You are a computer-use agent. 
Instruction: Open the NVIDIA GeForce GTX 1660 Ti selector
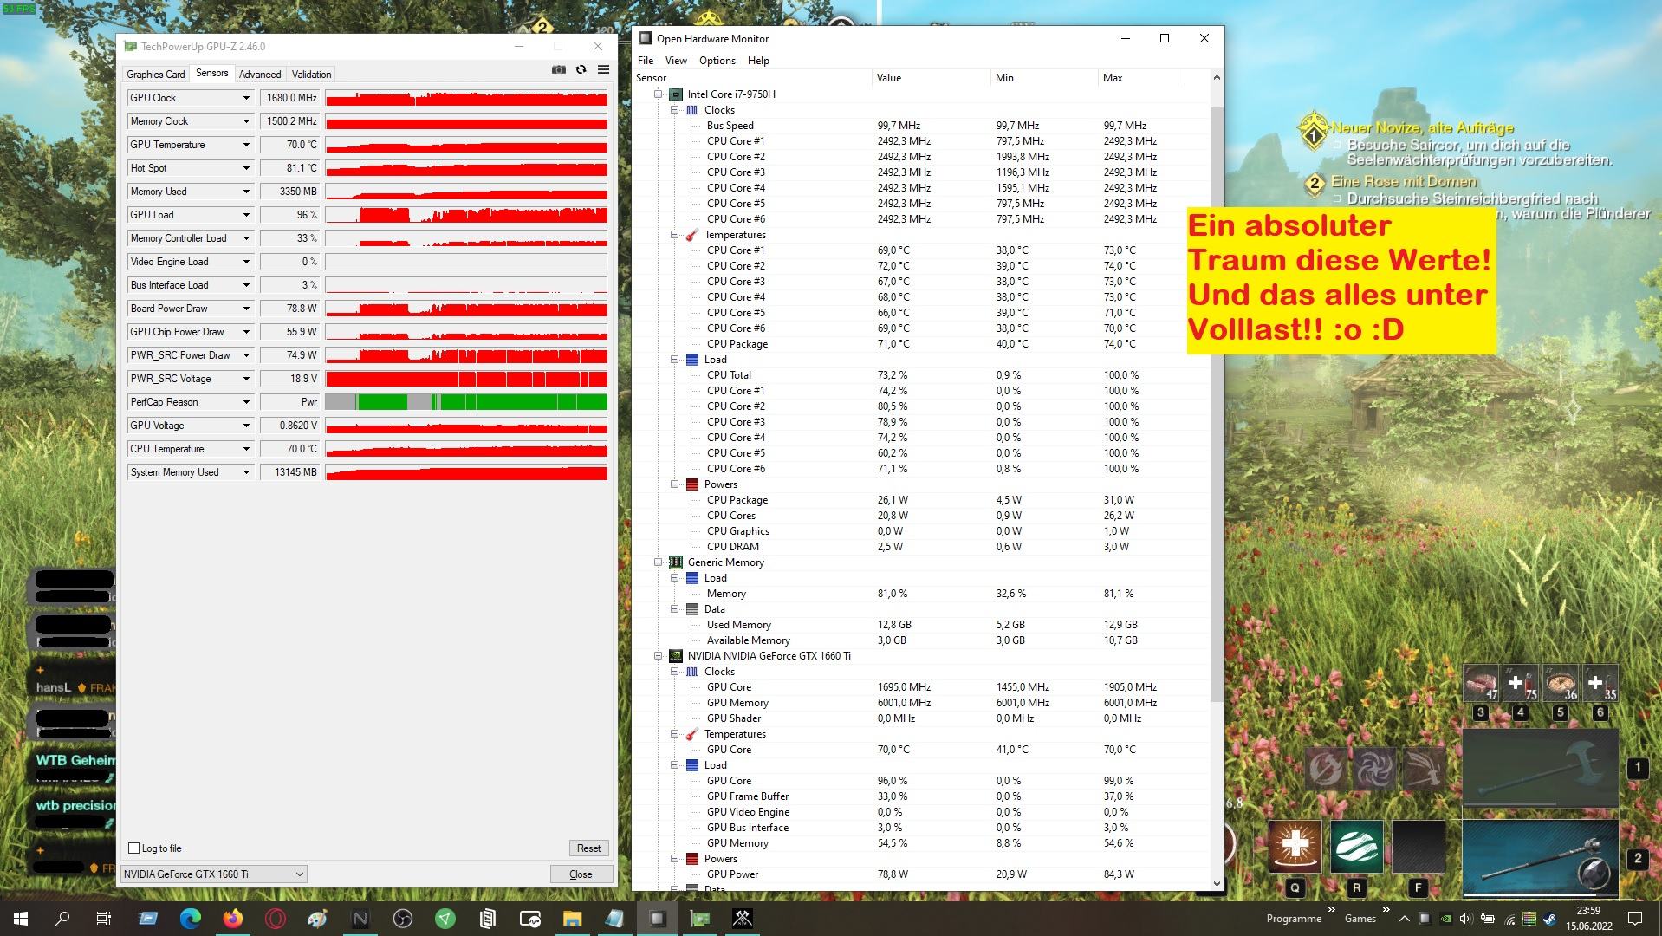click(214, 874)
